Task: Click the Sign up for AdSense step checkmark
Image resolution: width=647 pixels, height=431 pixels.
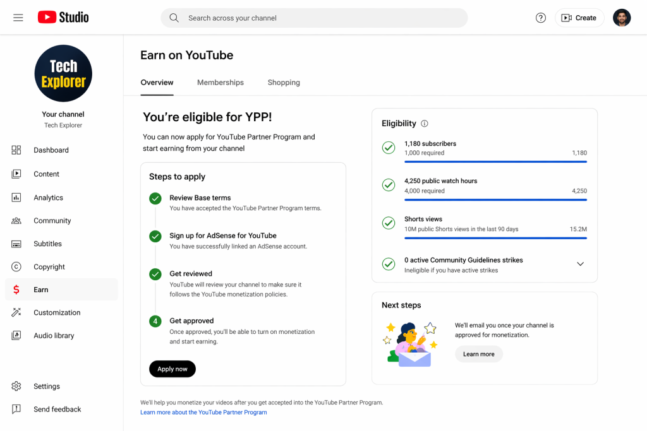Action: (155, 237)
